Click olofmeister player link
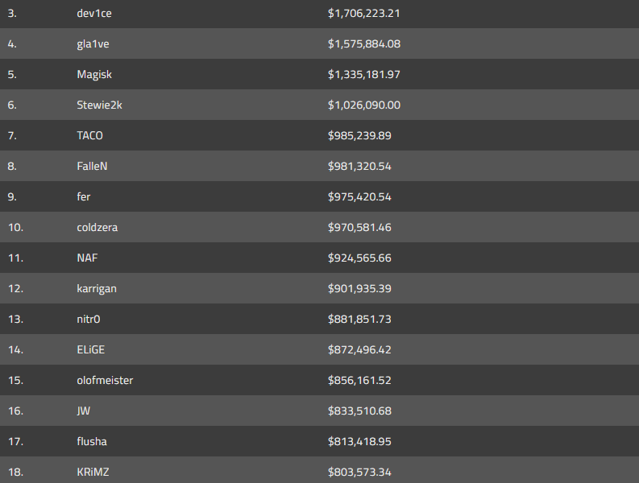The height and width of the screenshot is (483, 639). point(105,381)
